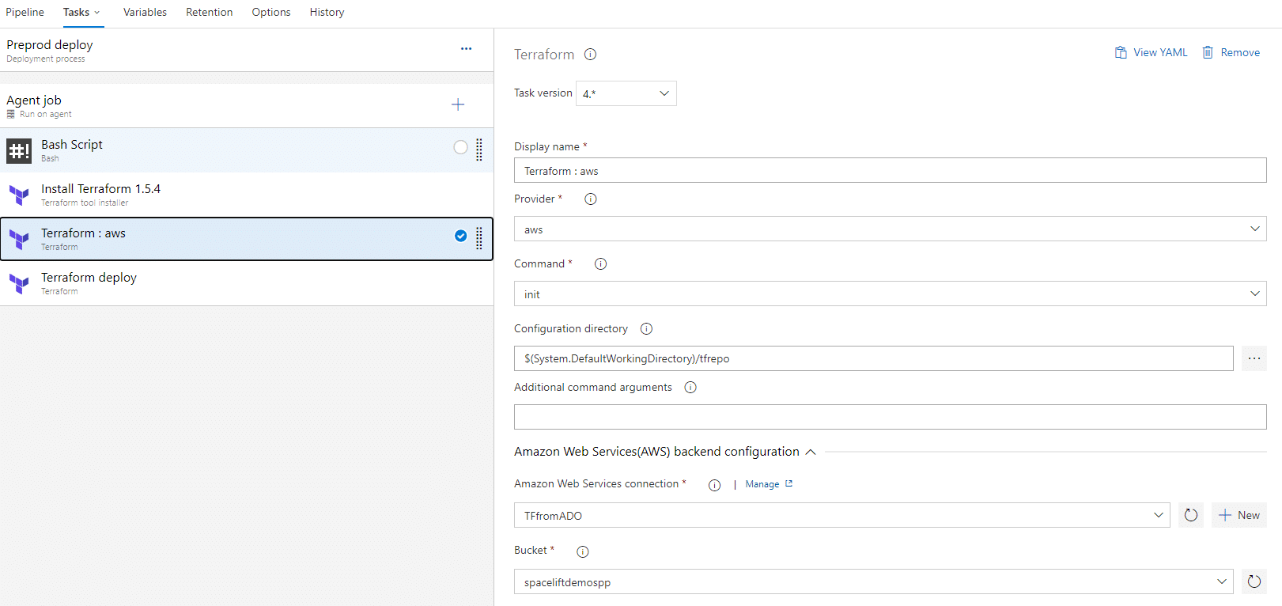Collapse the AWS backend configuration section
Screen dimensions: 1282x606
[811, 452]
